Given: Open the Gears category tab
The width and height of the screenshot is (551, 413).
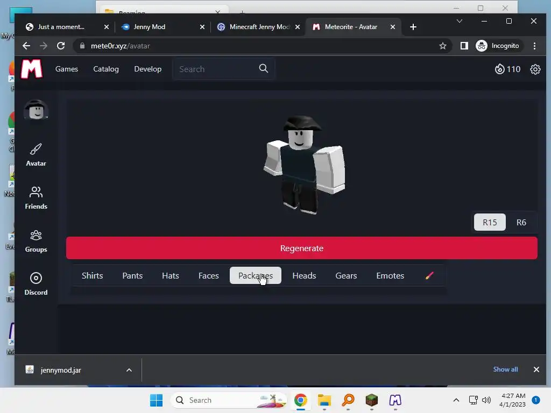Looking at the screenshot, I should [x=346, y=276].
